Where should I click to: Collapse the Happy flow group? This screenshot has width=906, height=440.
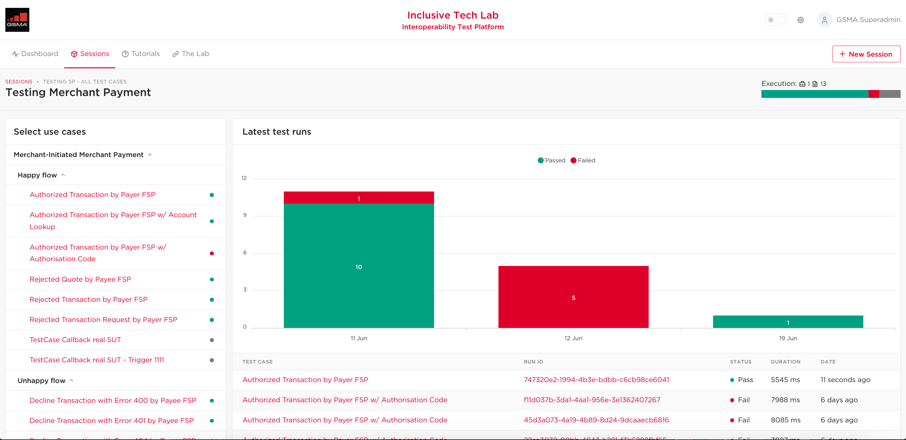41,175
